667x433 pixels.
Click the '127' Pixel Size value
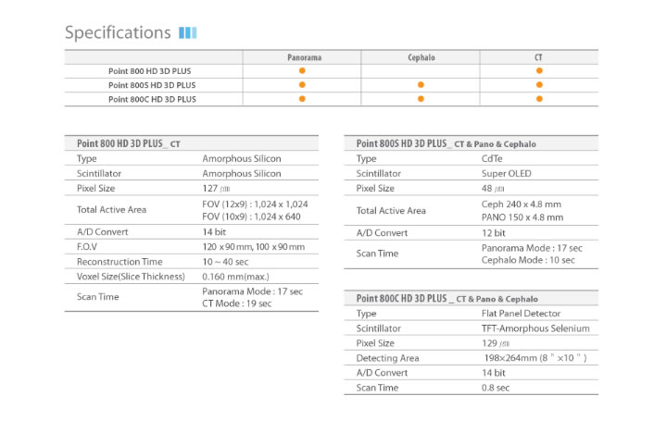(x=216, y=188)
